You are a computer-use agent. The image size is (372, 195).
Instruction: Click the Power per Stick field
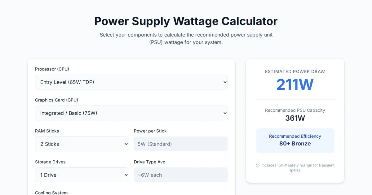coord(181,144)
